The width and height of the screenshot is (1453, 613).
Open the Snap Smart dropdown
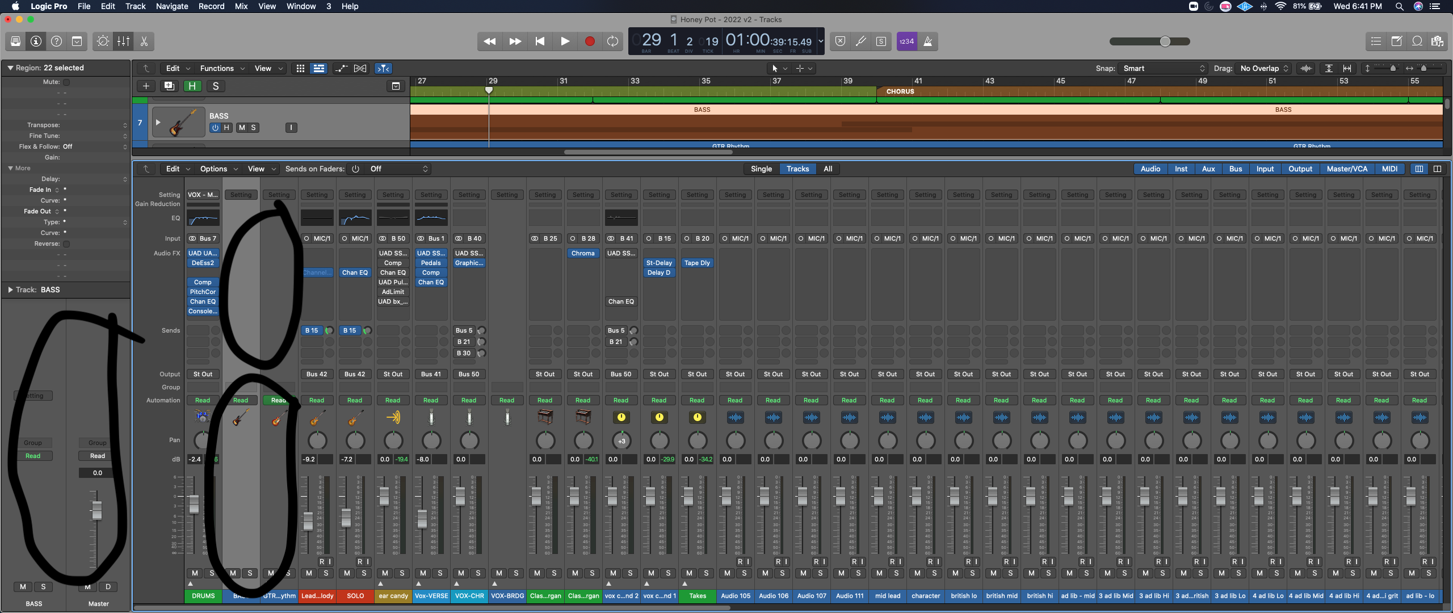tap(1164, 68)
